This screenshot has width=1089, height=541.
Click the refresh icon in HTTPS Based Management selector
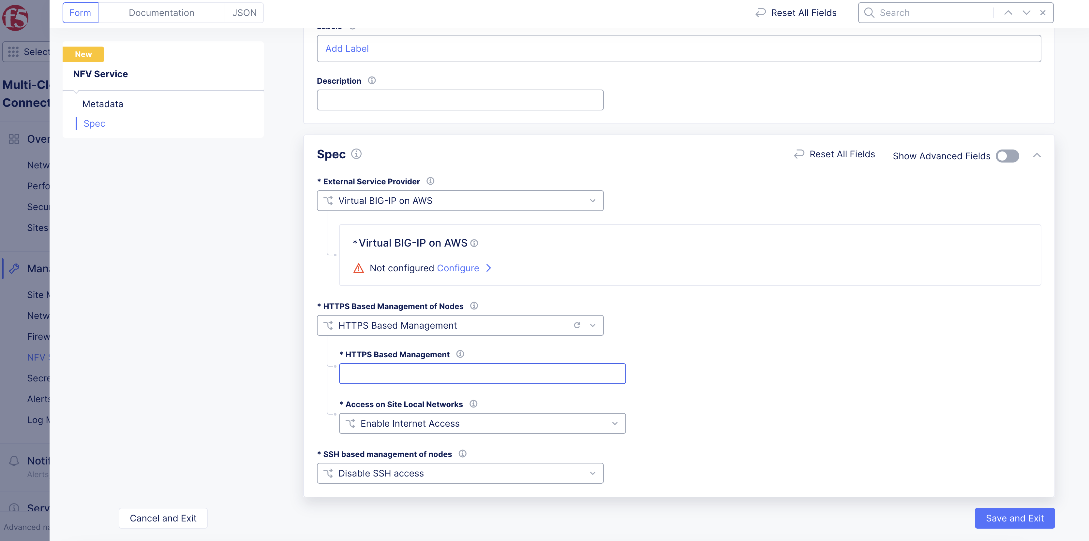point(577,325)
